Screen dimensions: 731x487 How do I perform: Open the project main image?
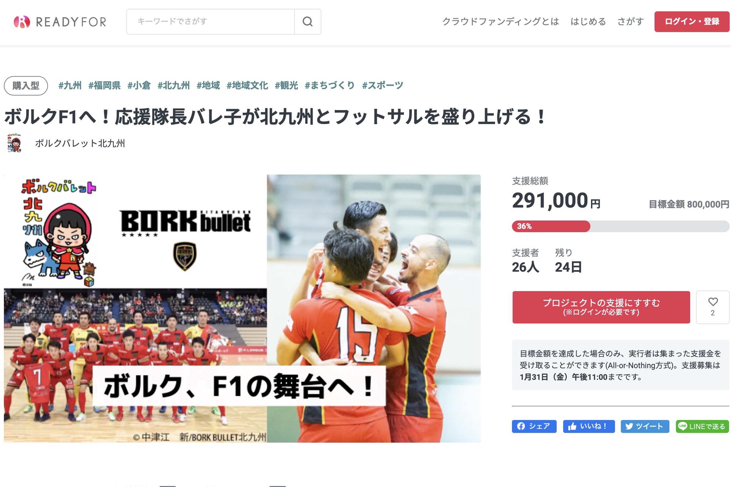click(x=242, y=308)
